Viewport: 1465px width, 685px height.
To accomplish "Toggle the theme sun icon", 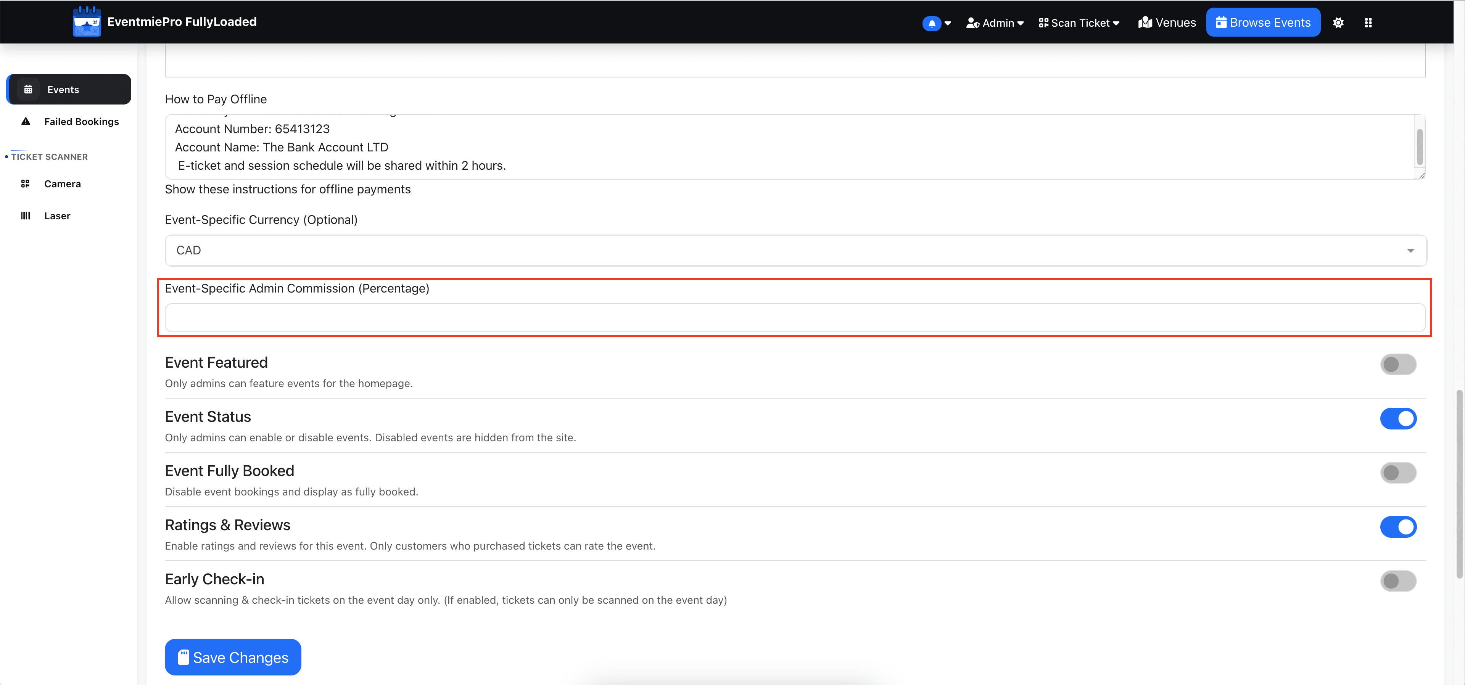I will click(x=1338, y=23).
